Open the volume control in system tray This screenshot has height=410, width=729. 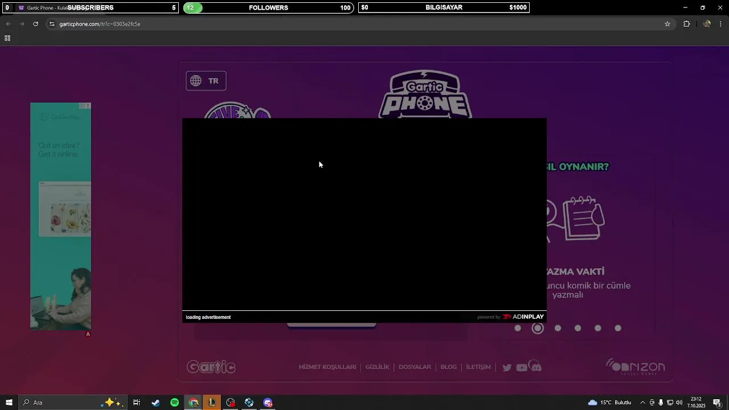tap(679, 403)
